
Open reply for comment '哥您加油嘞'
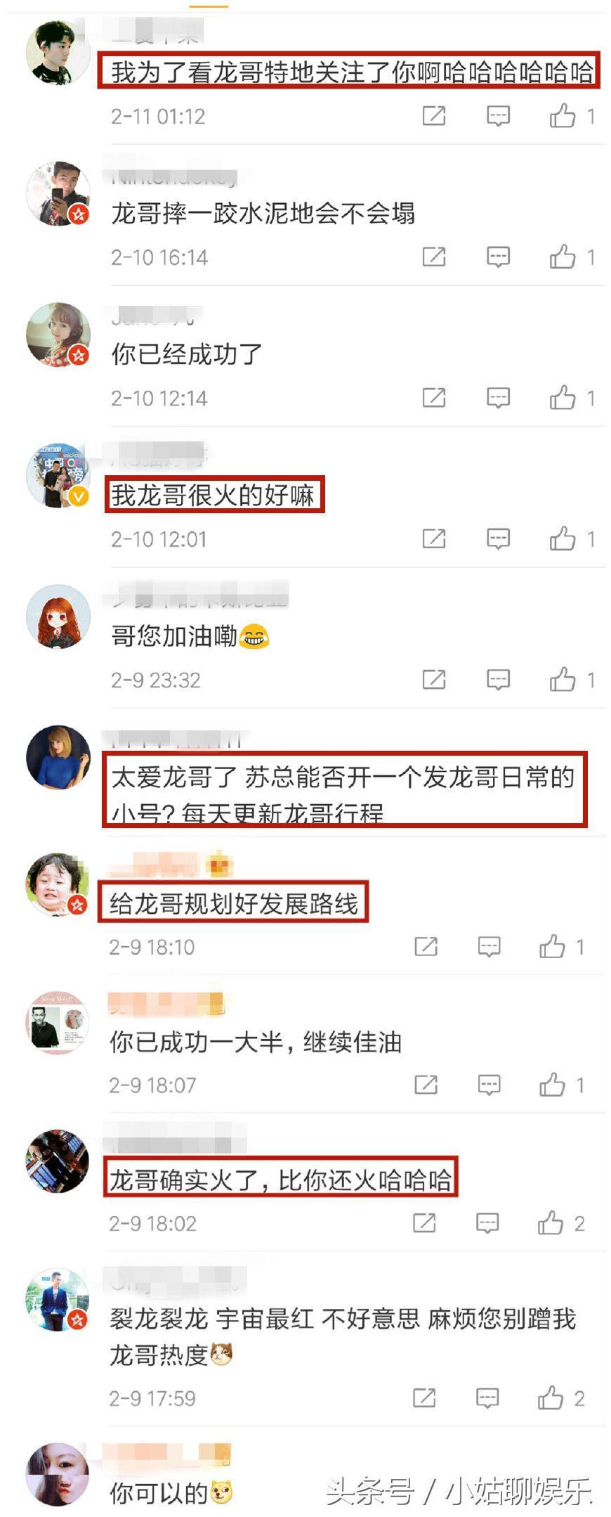tap(498, 680)
